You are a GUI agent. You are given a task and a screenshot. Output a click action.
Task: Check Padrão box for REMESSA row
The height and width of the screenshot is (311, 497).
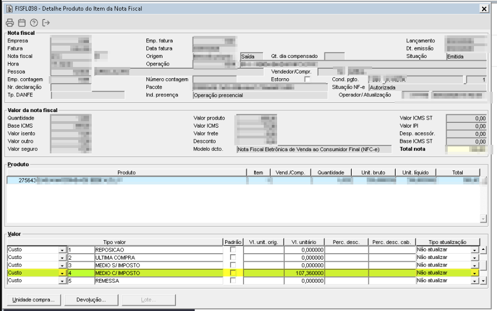(233, 280)
